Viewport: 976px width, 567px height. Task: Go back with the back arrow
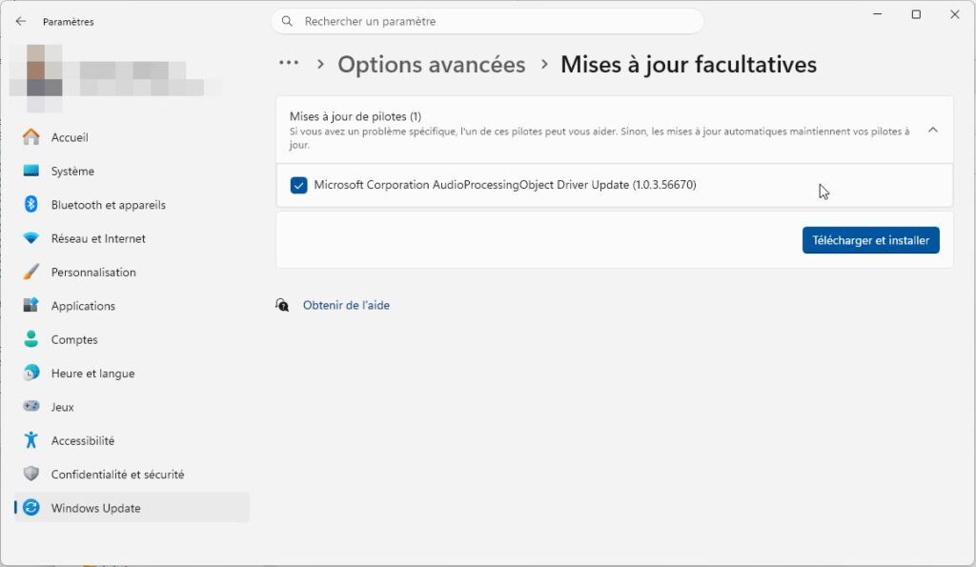(21, 21)
